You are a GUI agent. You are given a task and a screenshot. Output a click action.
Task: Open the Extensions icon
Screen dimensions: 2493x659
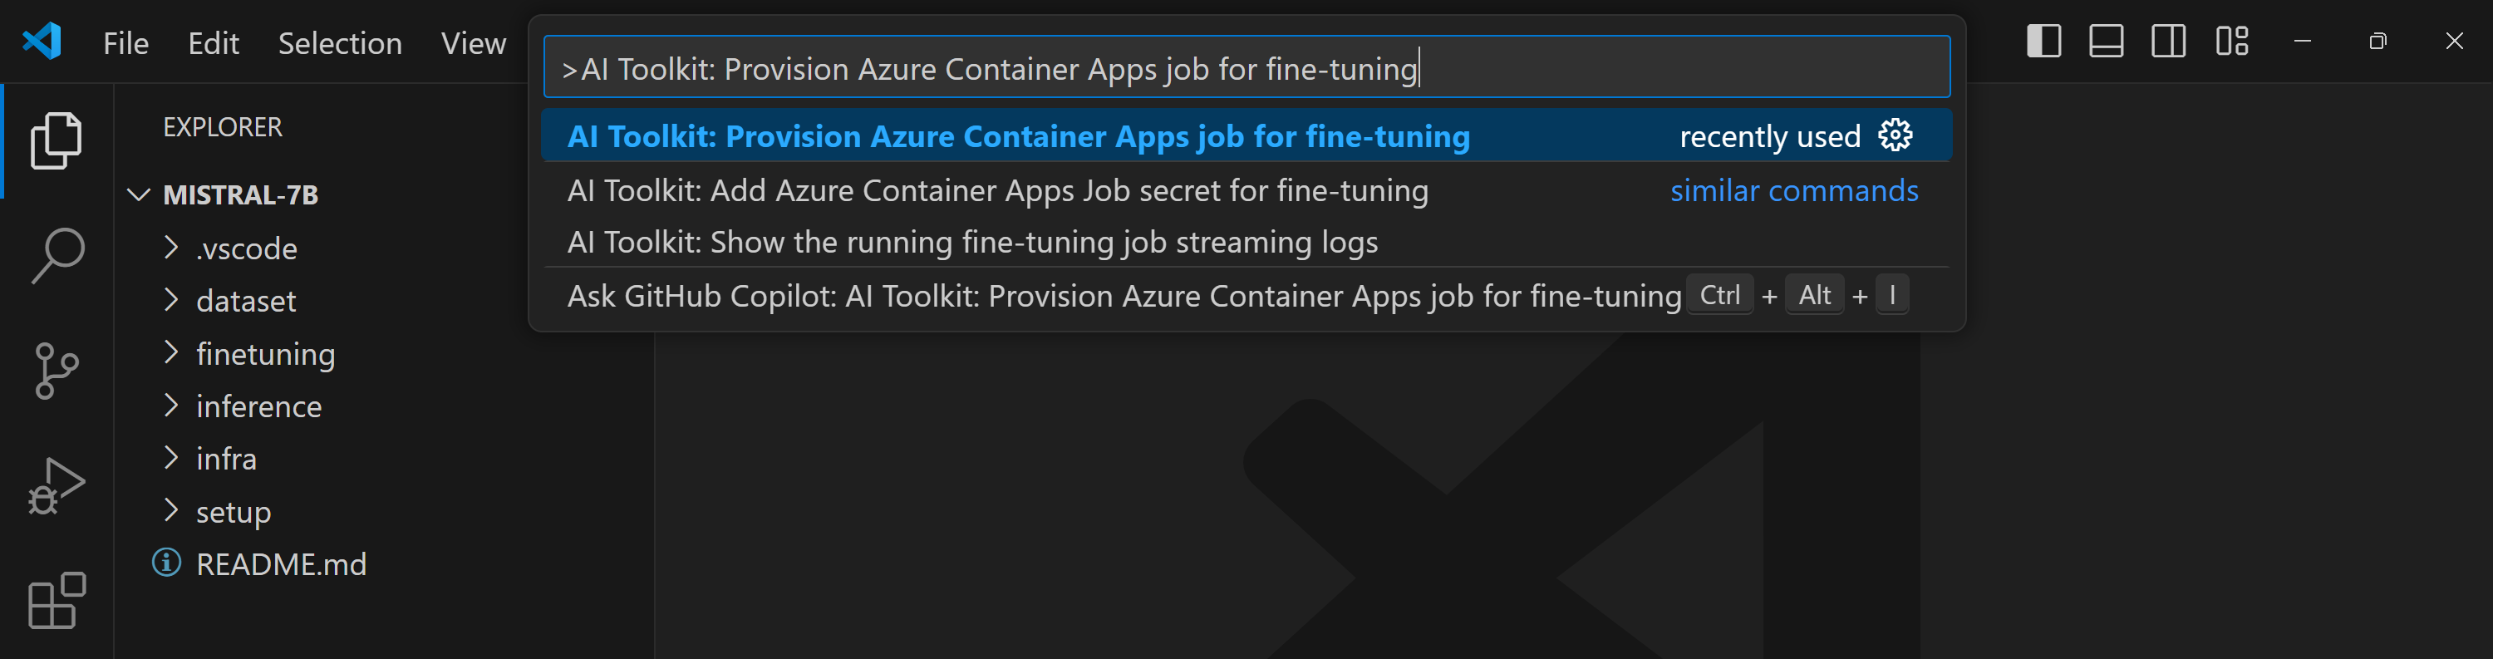pyautogui.click(x=55, y=601)
